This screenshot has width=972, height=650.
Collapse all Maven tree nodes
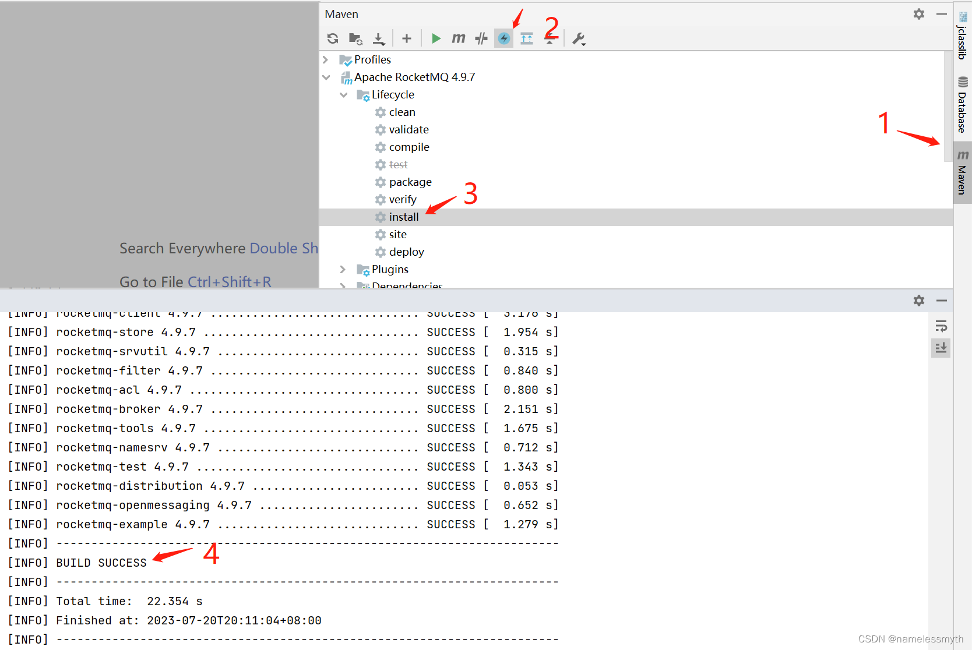point(550,38)
